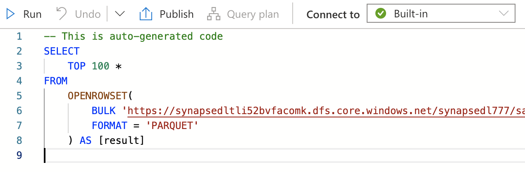The image size is (525, 172).
Task: Click the Run play triangle icon
Action: [11, 14]
